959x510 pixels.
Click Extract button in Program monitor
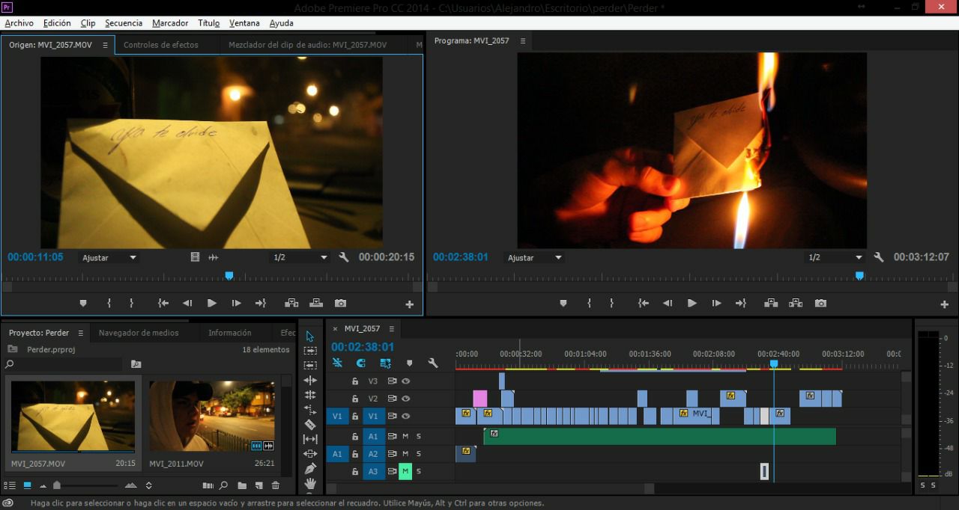[x=796, y=303]
